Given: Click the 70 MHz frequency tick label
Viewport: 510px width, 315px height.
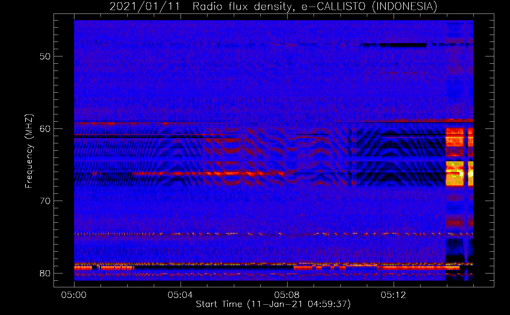Looking at the screenshot, I should pyautogui.click(x=45, y=201).
